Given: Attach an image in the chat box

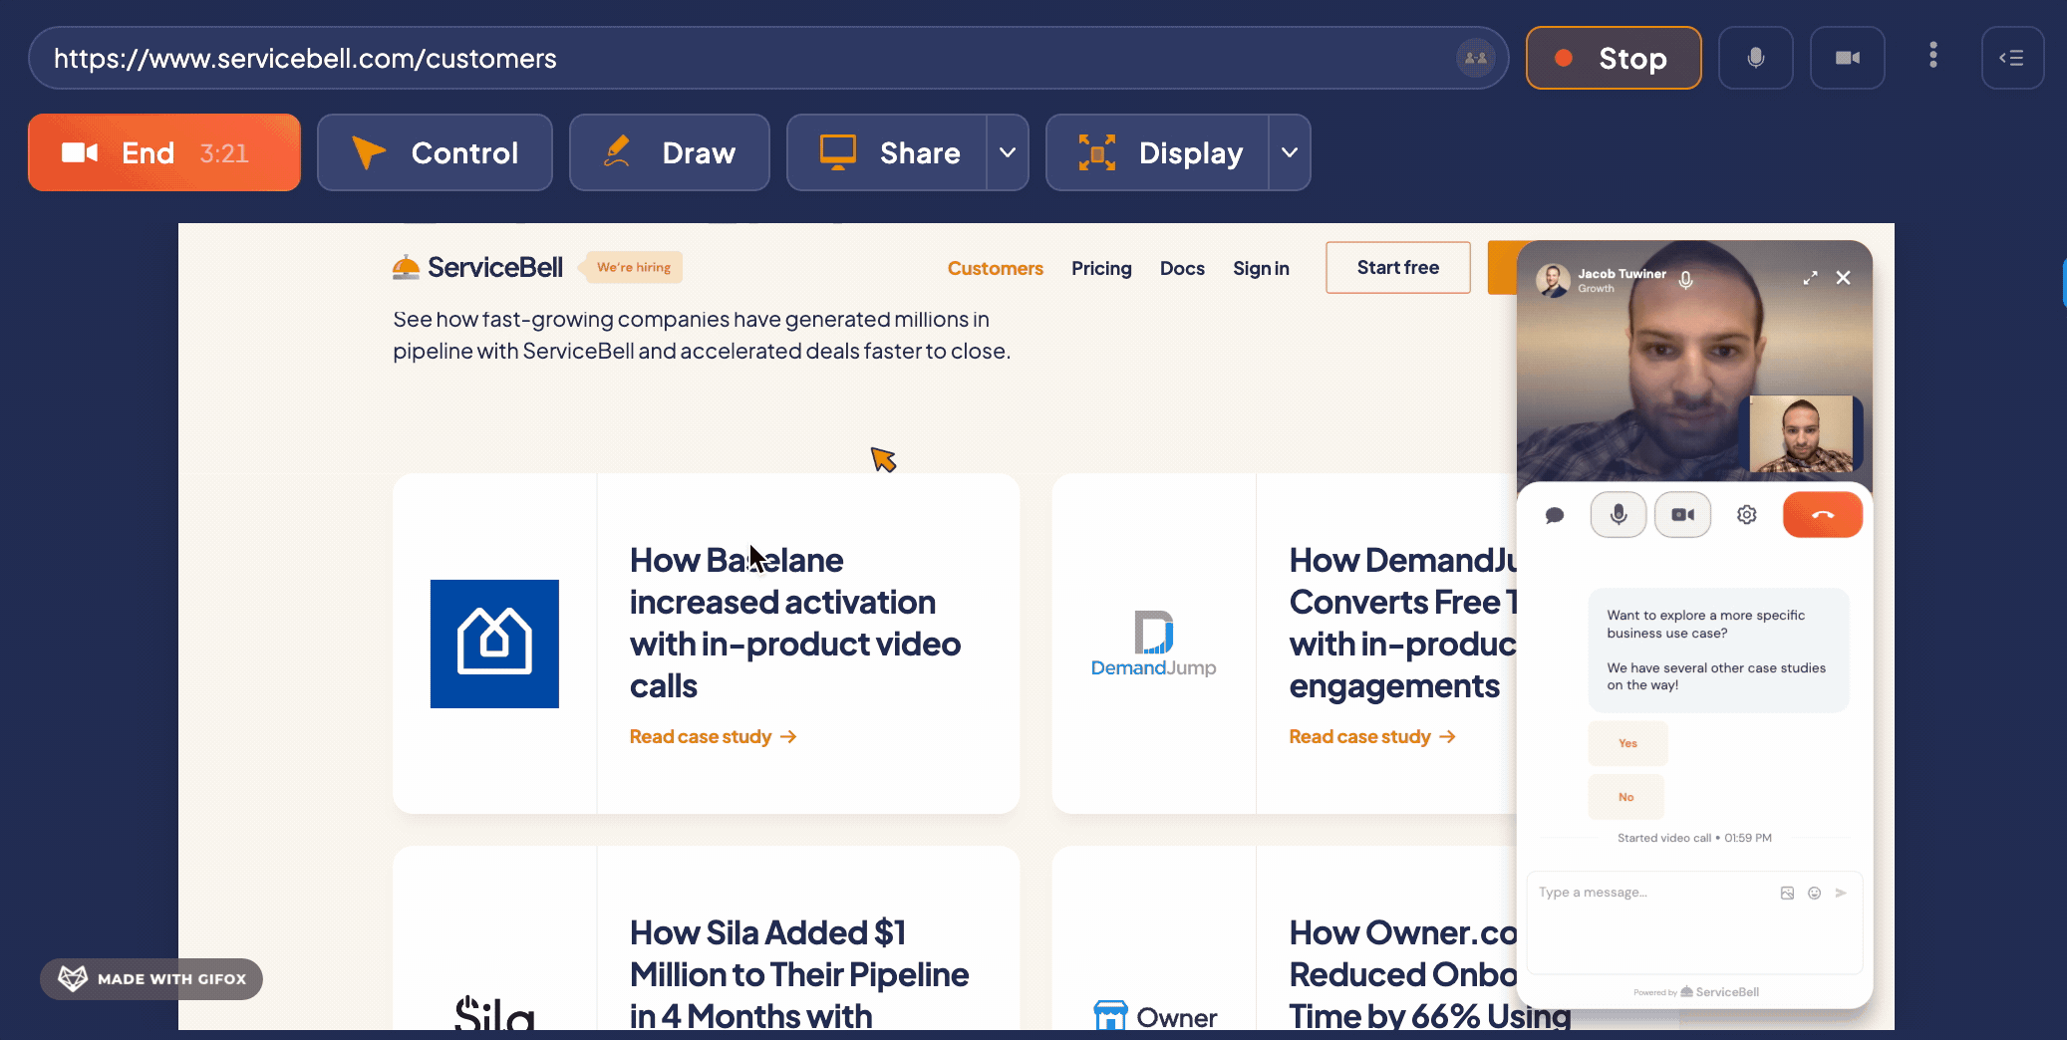Looking at the screenshot, I should (1787, 893).
